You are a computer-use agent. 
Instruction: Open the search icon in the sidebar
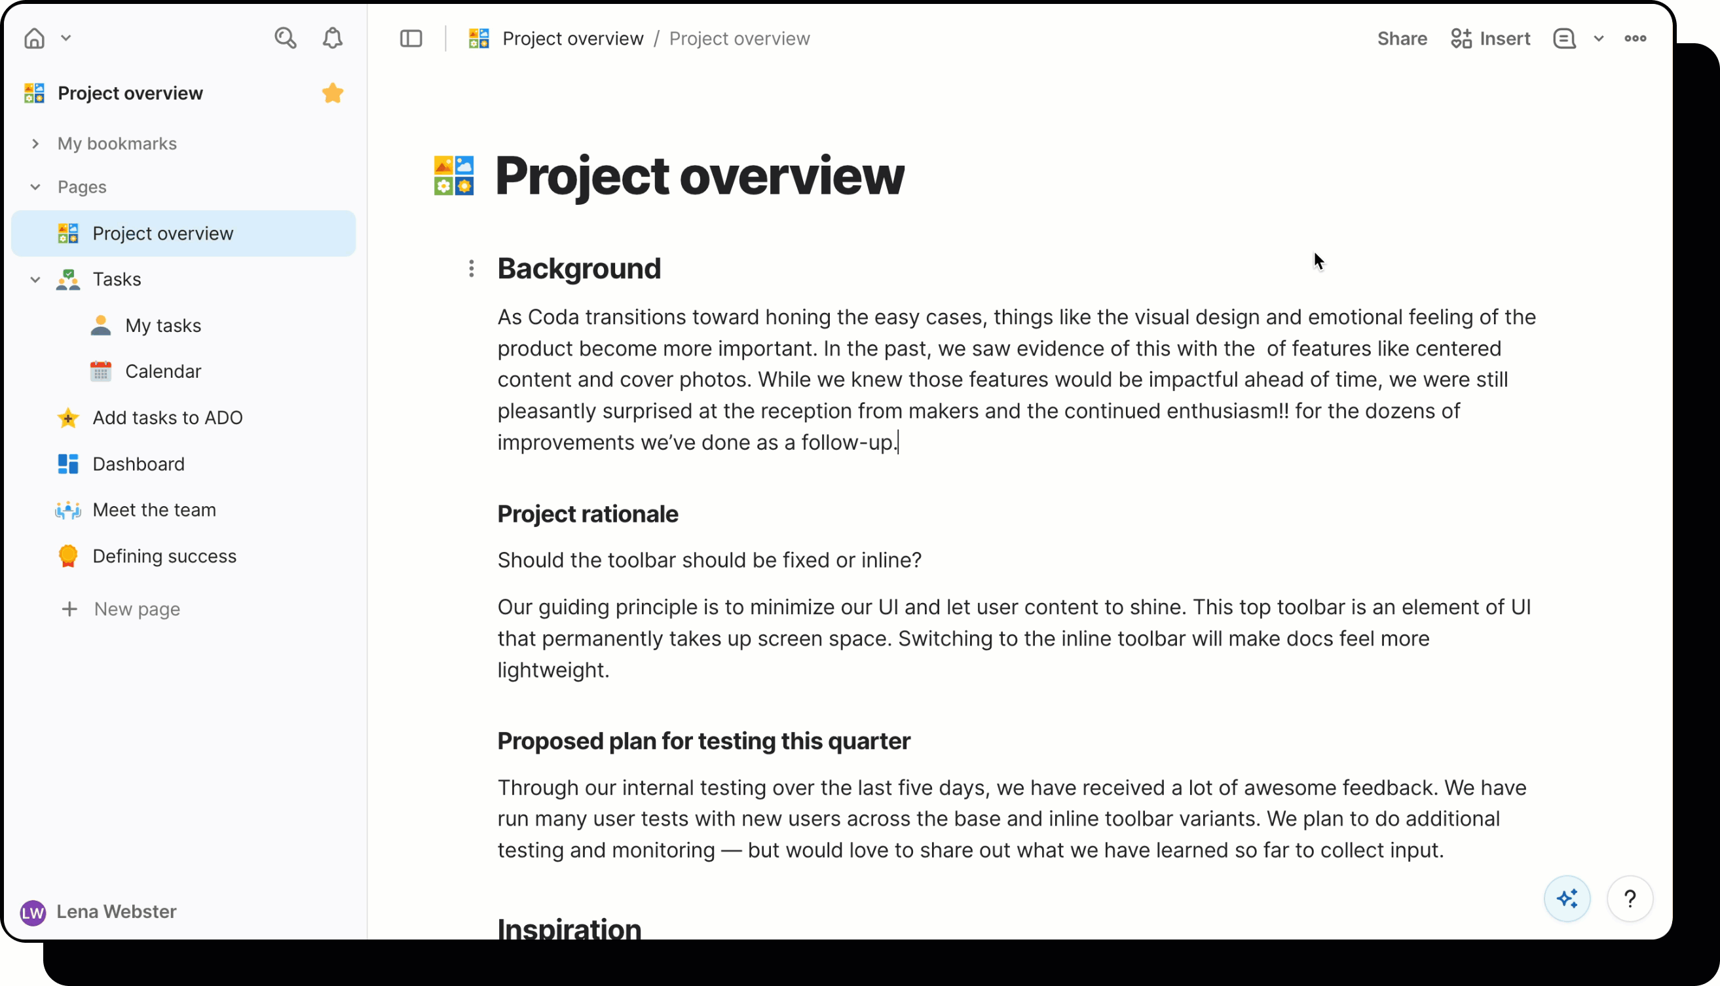(285, 38)
